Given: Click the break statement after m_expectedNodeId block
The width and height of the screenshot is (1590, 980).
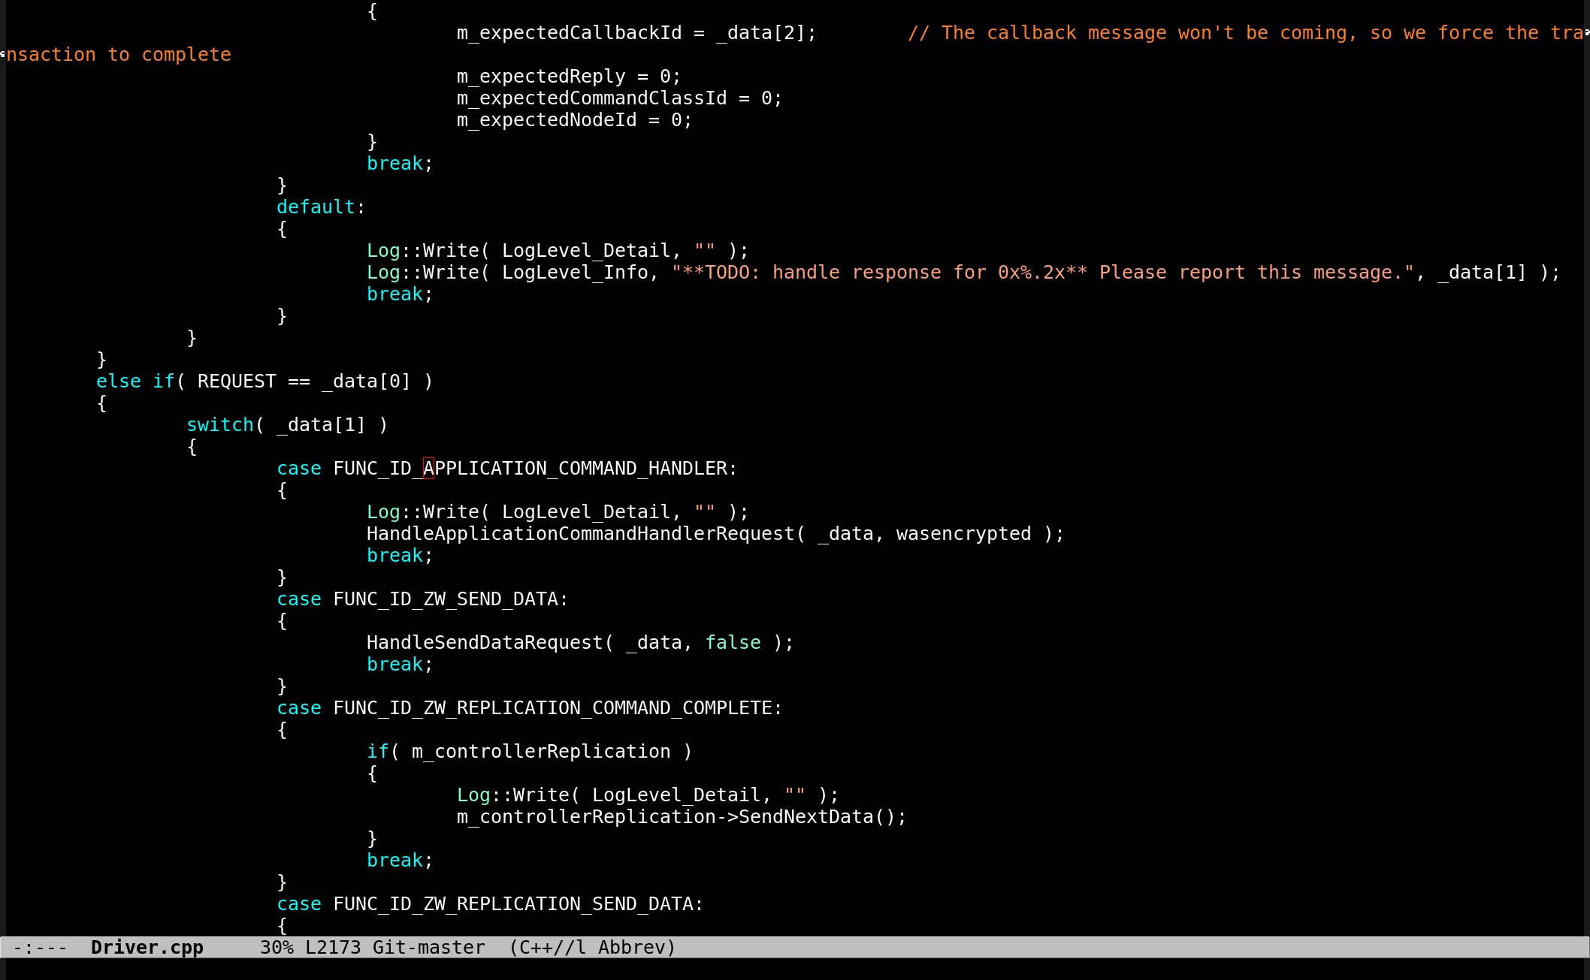Looking at the screenshot, I should [400, 164].
